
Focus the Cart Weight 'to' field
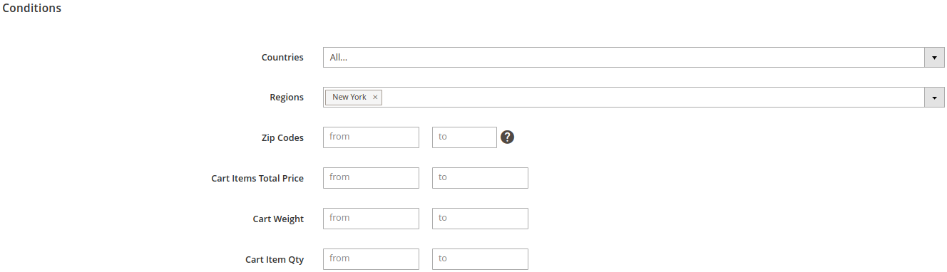coord(480,219)
